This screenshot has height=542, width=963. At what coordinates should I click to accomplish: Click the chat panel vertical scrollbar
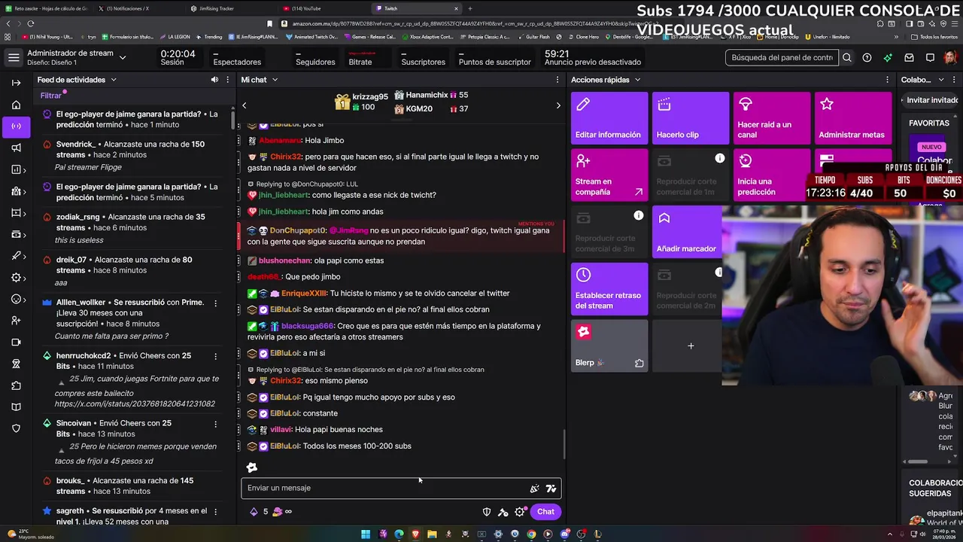[564, 445]
